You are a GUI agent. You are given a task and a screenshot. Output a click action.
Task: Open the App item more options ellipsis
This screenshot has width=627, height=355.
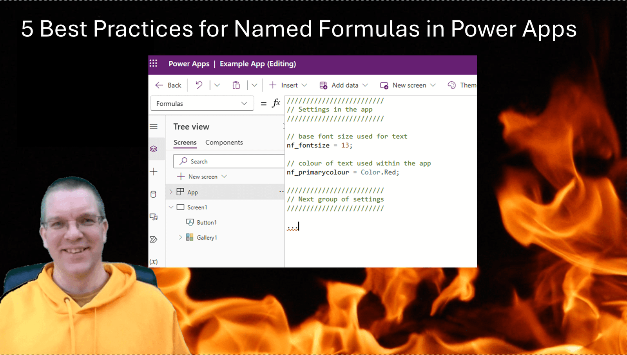point(281,192)
